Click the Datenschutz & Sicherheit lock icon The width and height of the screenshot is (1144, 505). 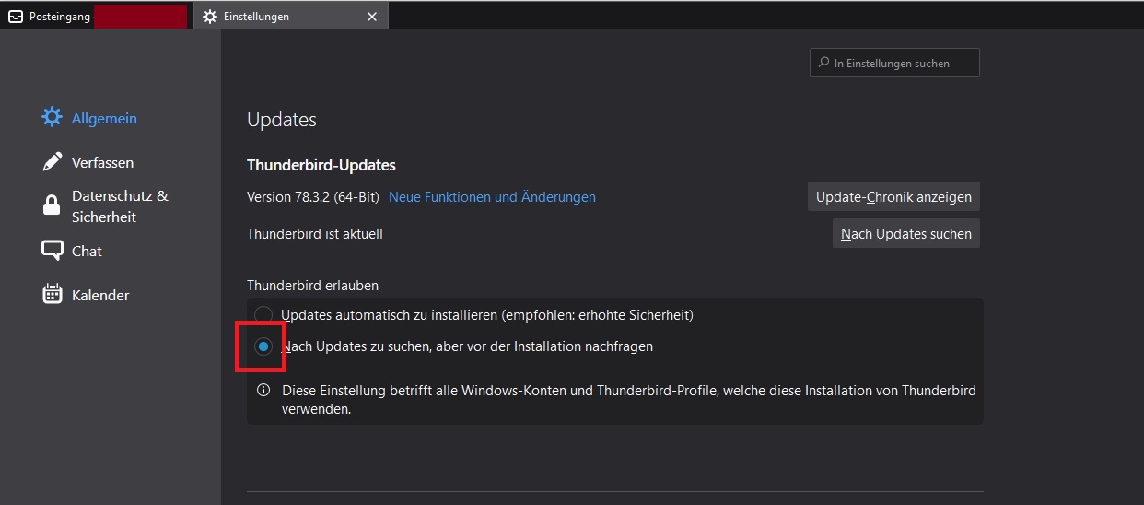53,206
